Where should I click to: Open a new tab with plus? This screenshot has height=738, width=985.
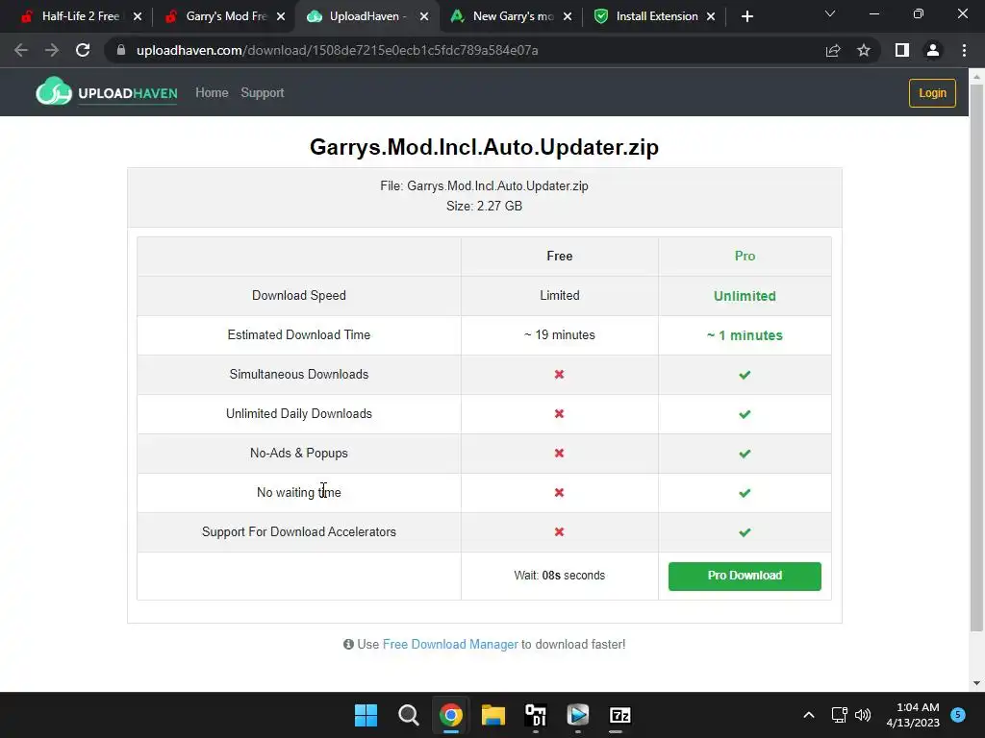tap(746, 17)
